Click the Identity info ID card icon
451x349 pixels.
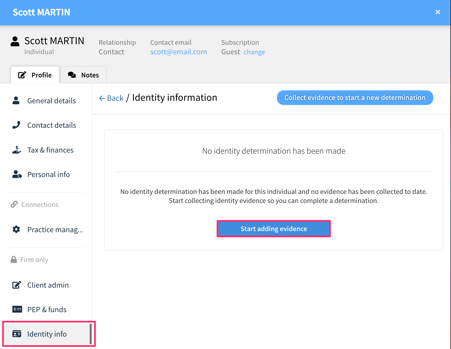[x=17, y=334]
